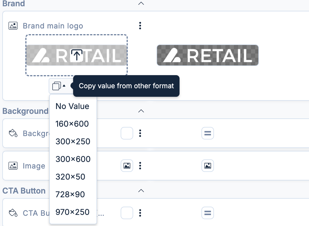Click upload arrow icon on logo dropzone
Image resolution: width=309 pixels, height=226 pixels.
click(x=77, y=55)
